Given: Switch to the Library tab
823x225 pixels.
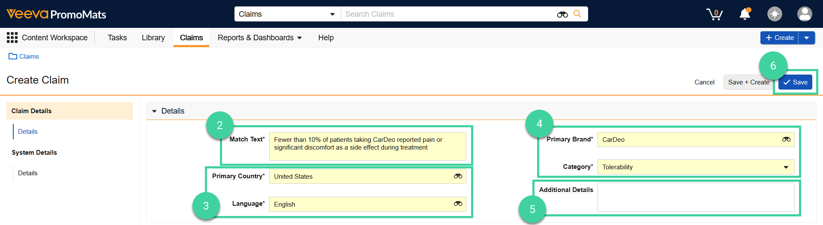Looking at the screenshot, I should [153, 38].
